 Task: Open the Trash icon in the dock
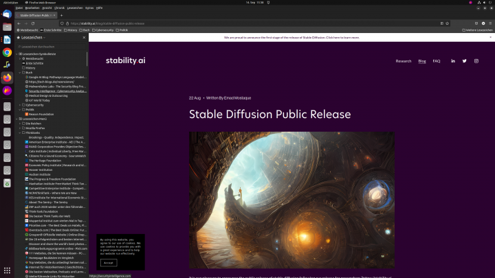pyautogui.click(x=7, y=183)
